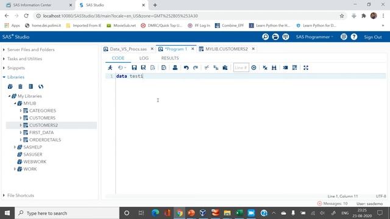Expand the SASHELP library

(x=15, y=147)
